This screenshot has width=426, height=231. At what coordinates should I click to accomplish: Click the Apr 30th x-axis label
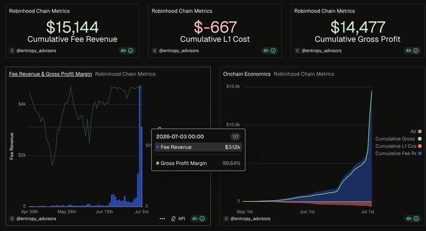click(x=29, y=212)
